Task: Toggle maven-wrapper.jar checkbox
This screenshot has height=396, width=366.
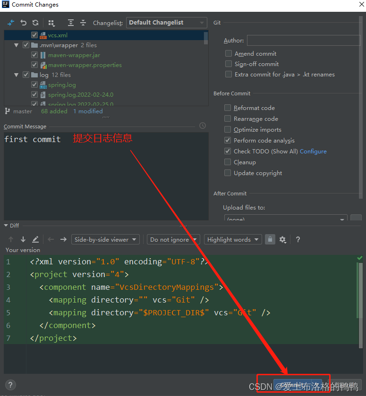Action: (34, 55)
